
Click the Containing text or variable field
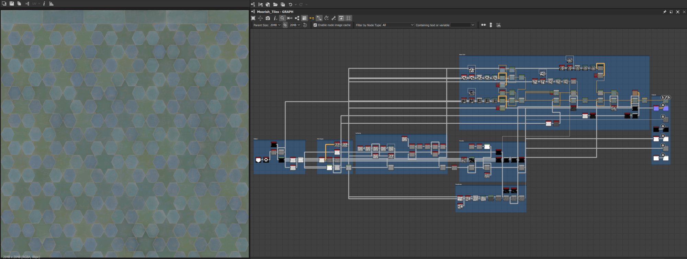pyautogui.click(x=460, y=25)
